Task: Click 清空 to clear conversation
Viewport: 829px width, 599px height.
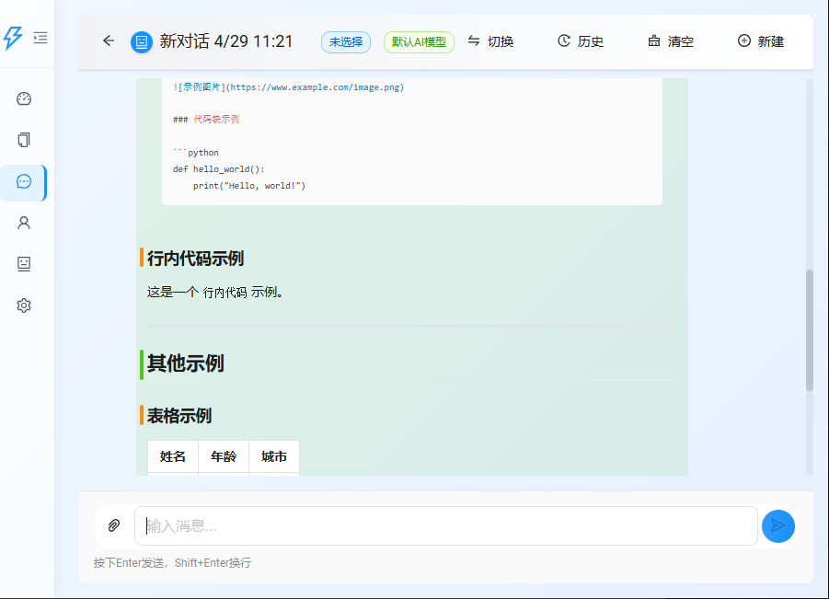Action: [671, 41]
